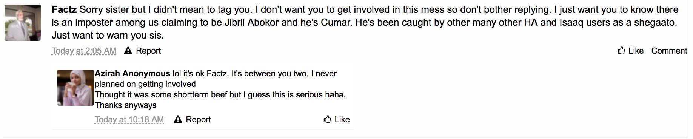The image size is (693, 139).
Task: Report Azirah Anonymous's reply via Report text
Action: click(x=198, y=119)
